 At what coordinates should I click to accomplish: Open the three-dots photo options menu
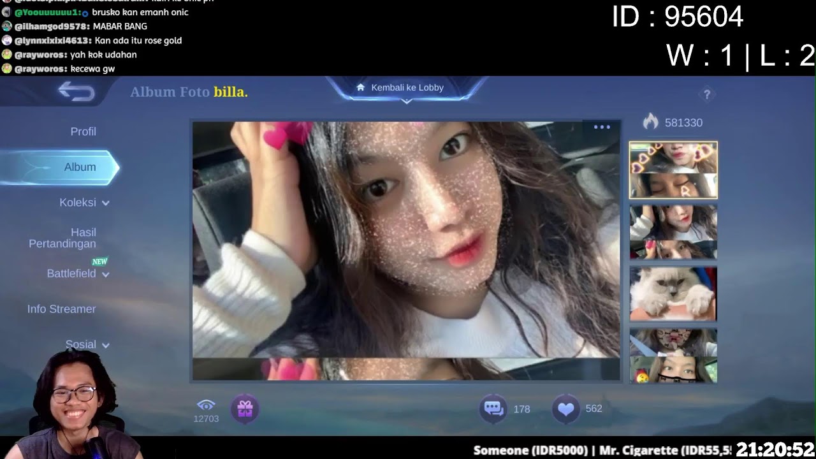tap(602, 127)
